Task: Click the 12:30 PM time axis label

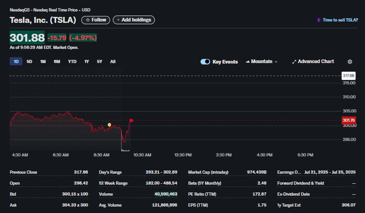Action: pos(183,155)
